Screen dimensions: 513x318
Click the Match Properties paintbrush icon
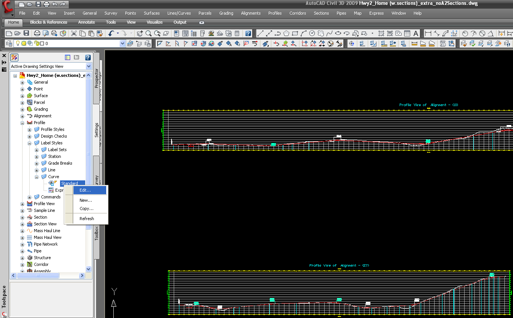click(101, 33)
